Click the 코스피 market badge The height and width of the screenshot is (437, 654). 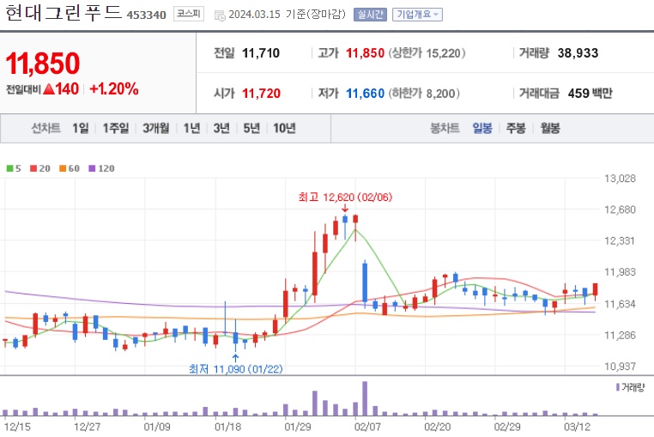pyautogui.click(x=189, y=15)
